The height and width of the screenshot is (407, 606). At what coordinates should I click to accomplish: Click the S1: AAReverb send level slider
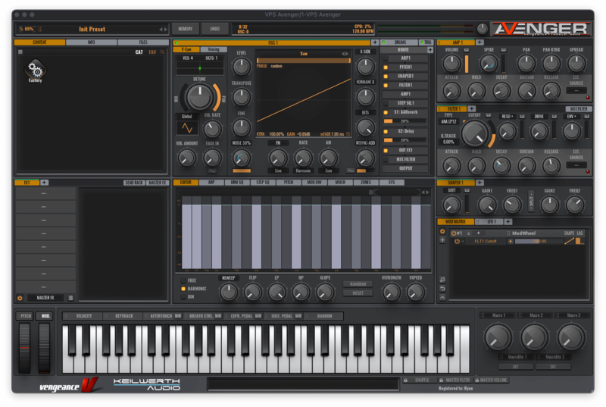405,121
